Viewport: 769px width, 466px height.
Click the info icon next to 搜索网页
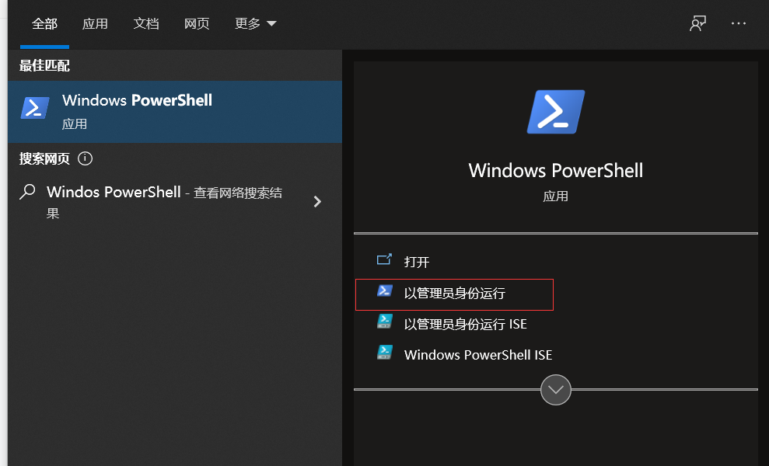point(85,158)
